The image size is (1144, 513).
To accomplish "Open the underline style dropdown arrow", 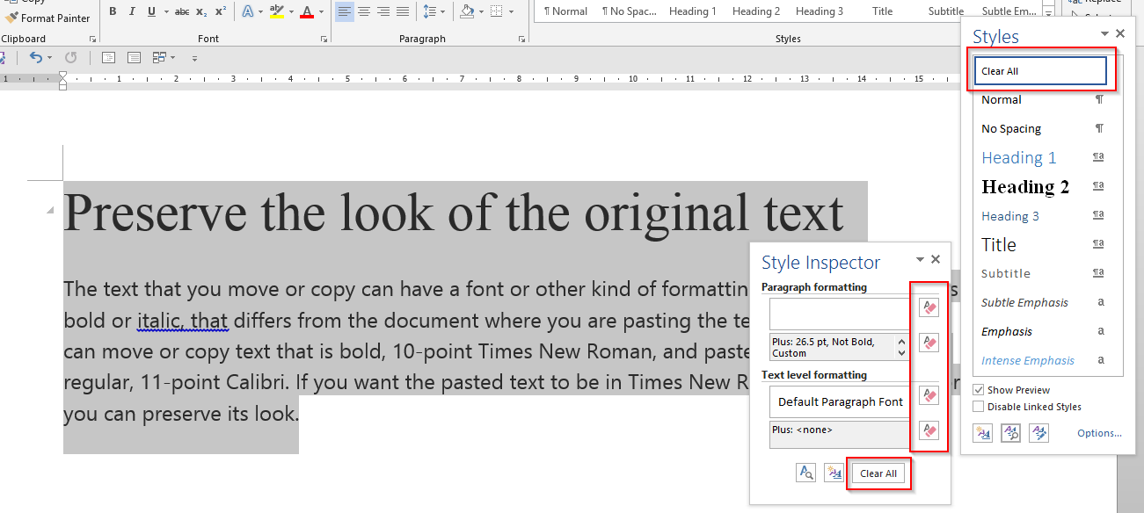I will point(167,11).
